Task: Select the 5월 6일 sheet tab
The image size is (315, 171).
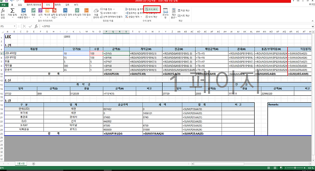Action: tap(21, 164)
